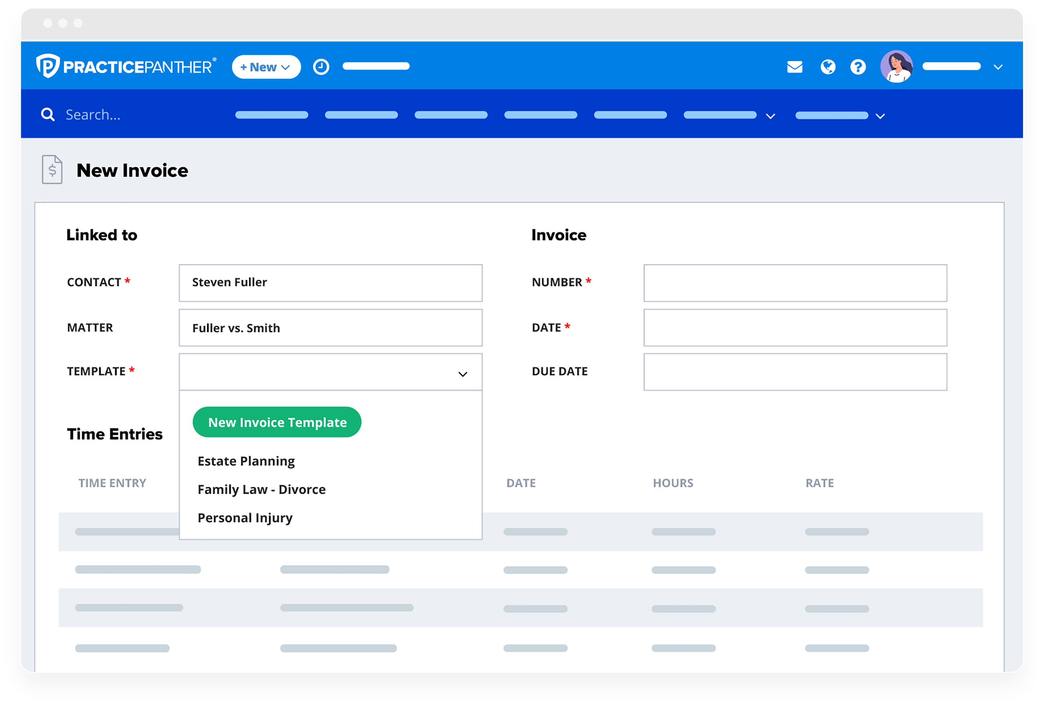
Task: Click the globe language icon
Action: [827, 67]
